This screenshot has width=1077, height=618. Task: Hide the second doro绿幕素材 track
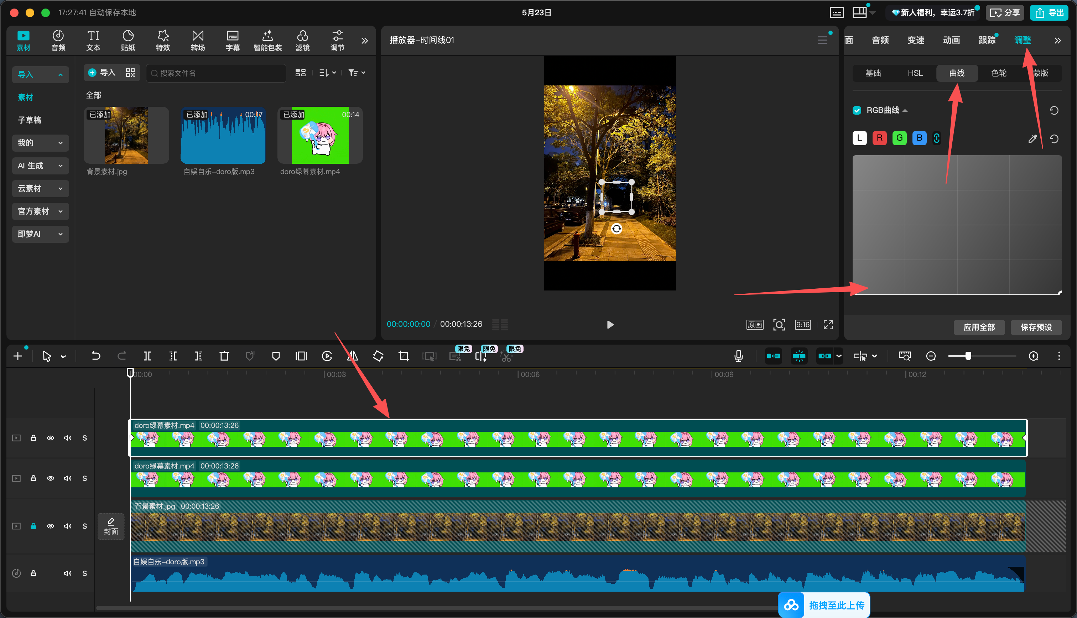51,478
